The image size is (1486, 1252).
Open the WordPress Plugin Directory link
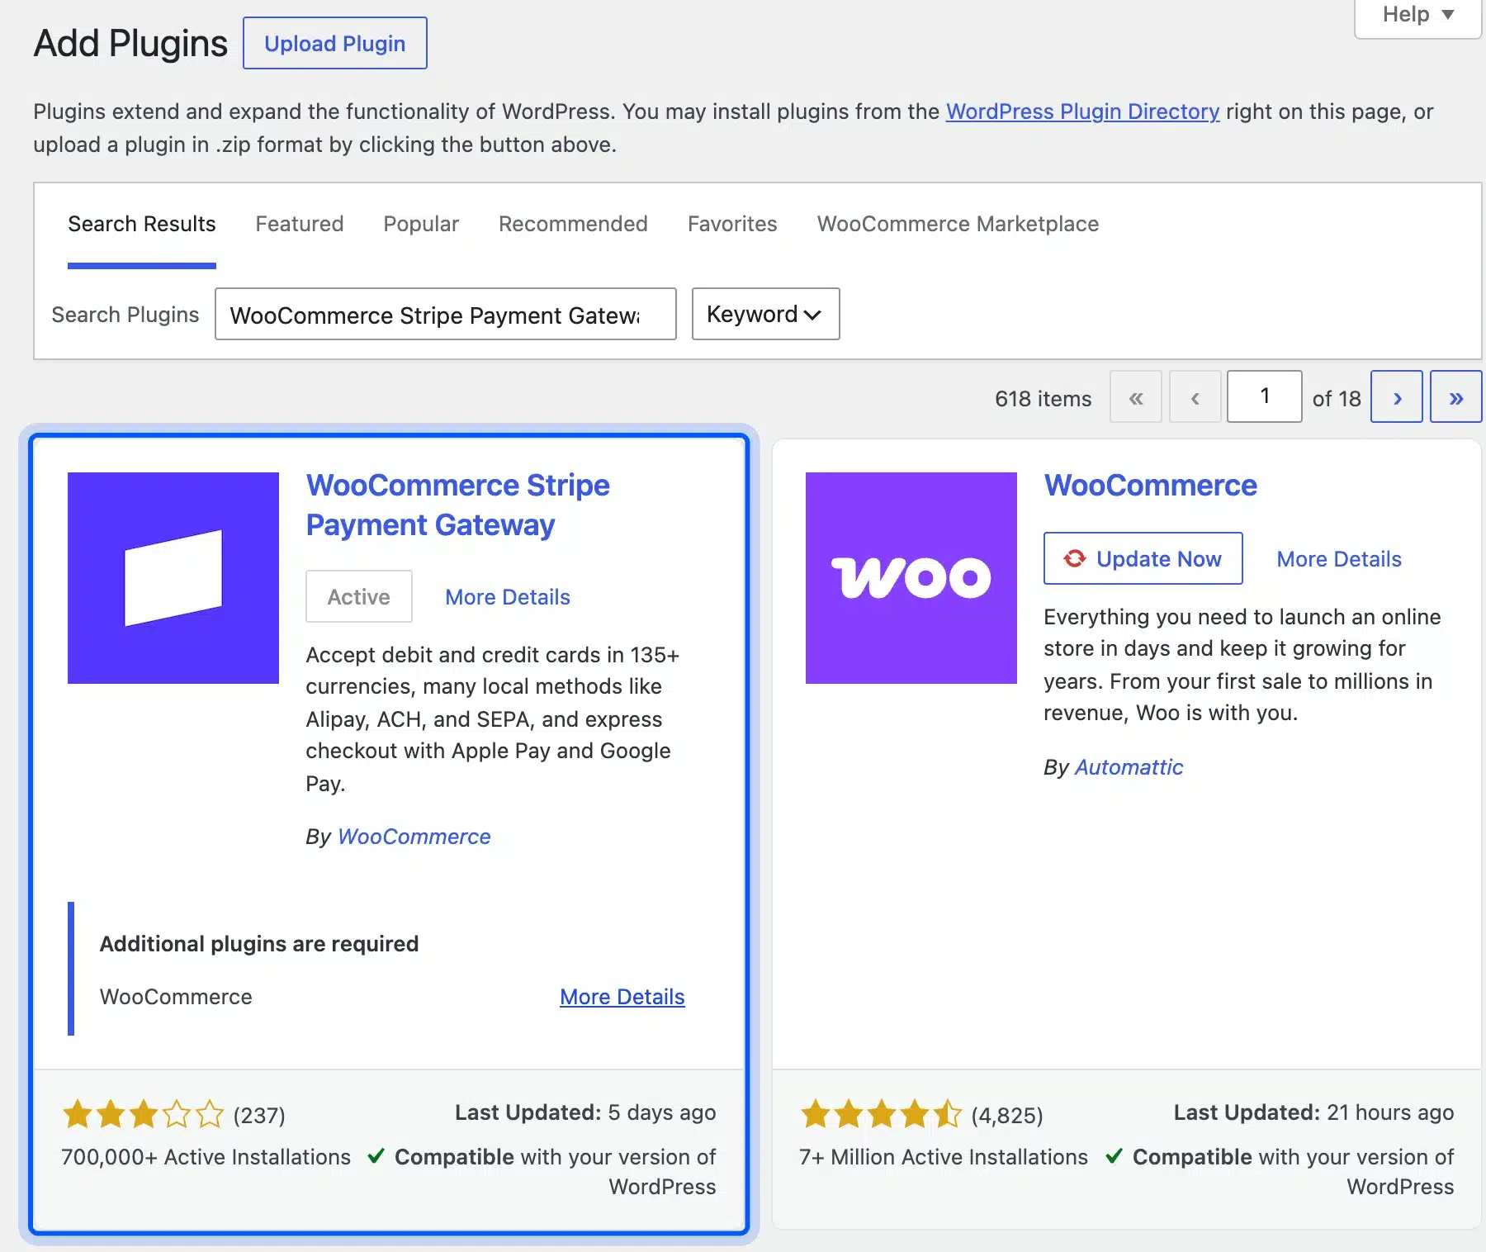(x=1082, y=111)
